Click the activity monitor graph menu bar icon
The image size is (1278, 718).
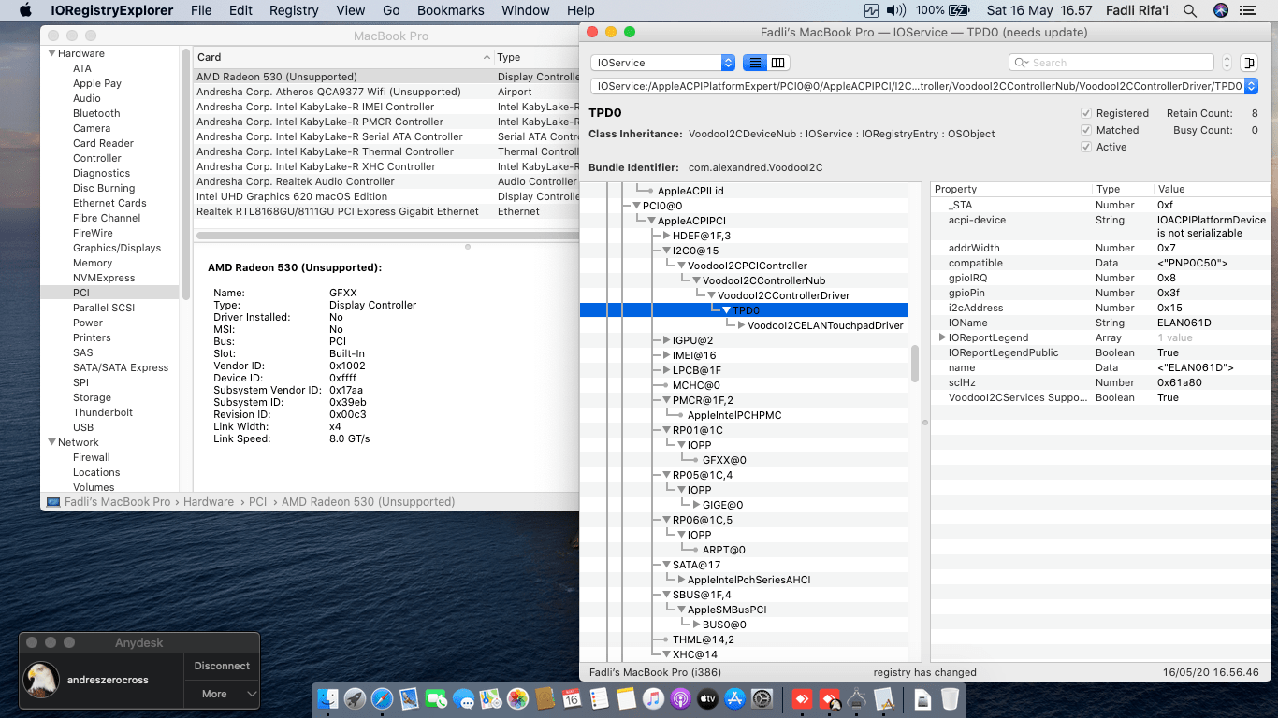pos(872,10)
